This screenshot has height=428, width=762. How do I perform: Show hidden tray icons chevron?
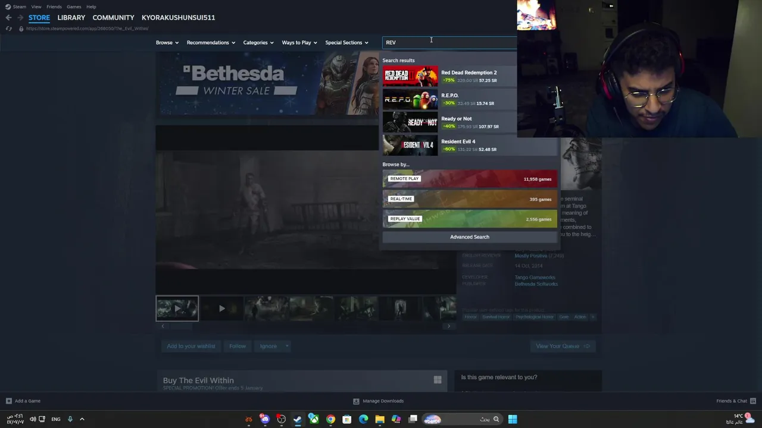click(x=82, y=419)
